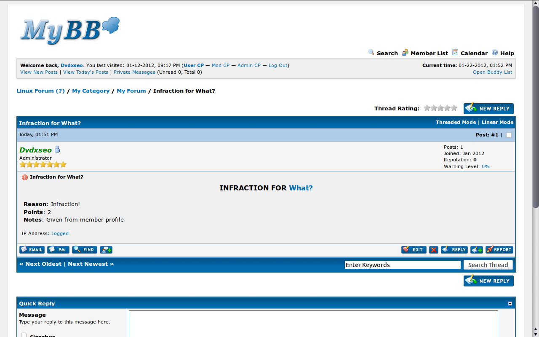The image size is (539, 337).
Task: Send an email via the EMAIL button
Action: pyautogui.click(x=32, y=250)
